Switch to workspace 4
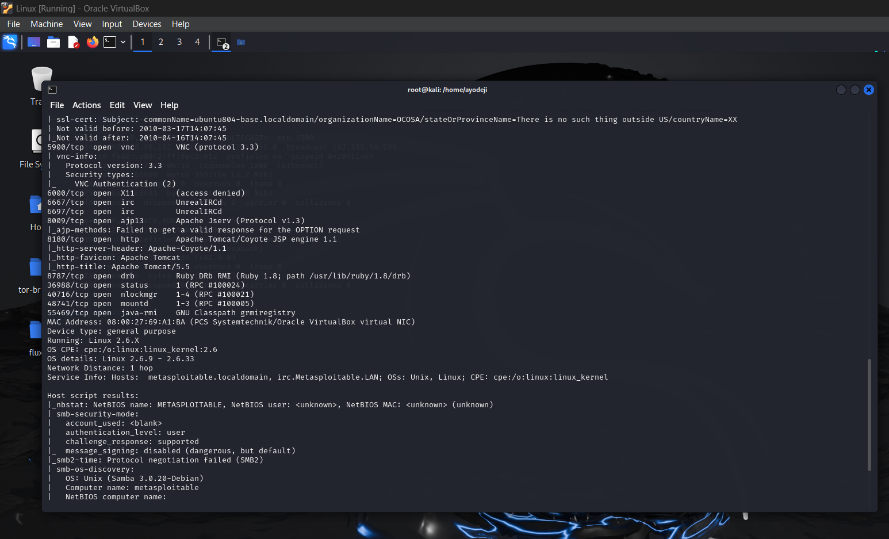 coord(197,42)
